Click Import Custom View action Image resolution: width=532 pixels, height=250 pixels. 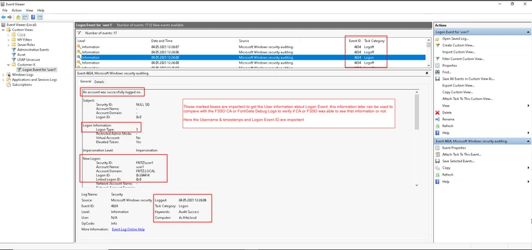(x=458, y=52)
